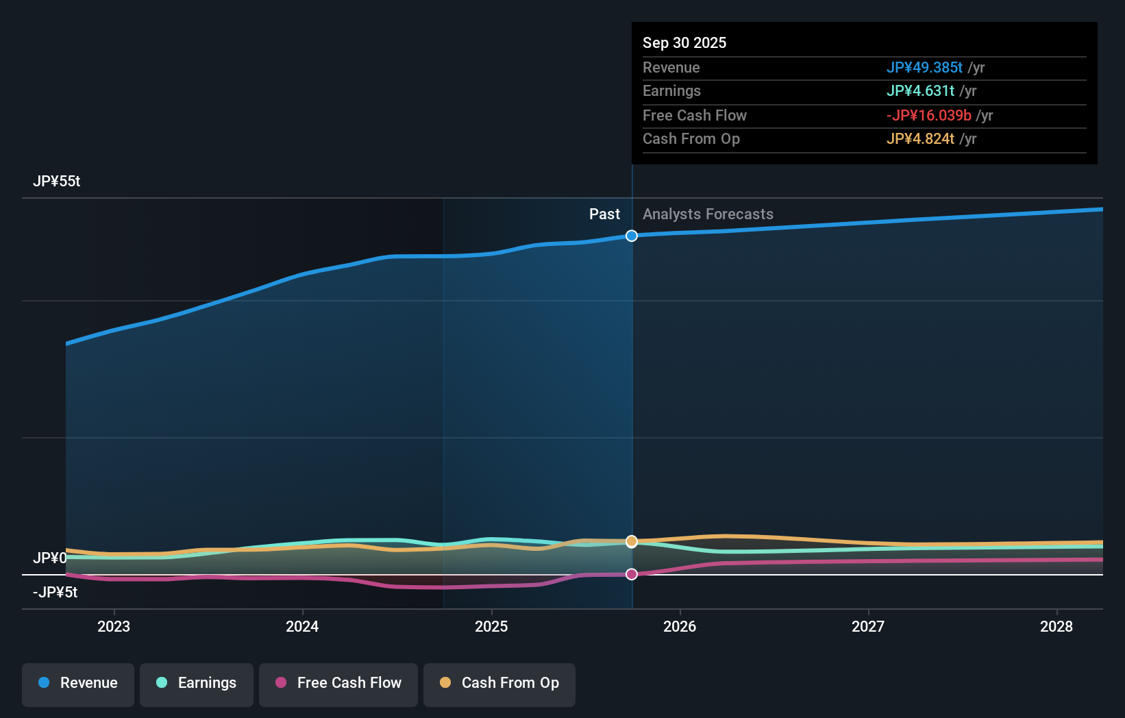This screenshot has height=718, width=1125.
Task: Click the -JP¥16.039b Free Cash Flow value
Action: pos(930,116)
